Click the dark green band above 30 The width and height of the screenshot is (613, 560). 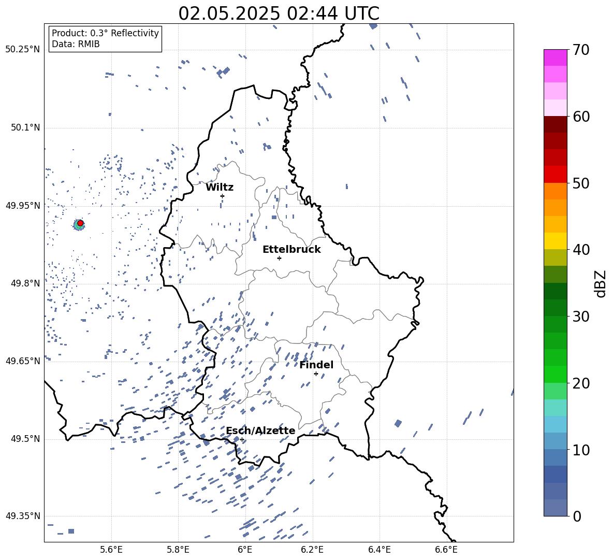(x=555, y=308)
